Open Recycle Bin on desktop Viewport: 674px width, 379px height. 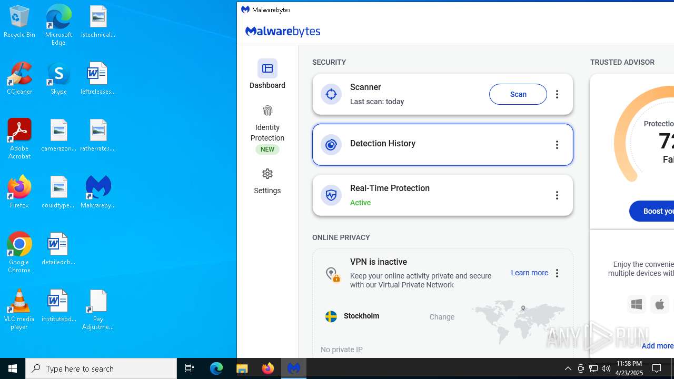[19, 23]
